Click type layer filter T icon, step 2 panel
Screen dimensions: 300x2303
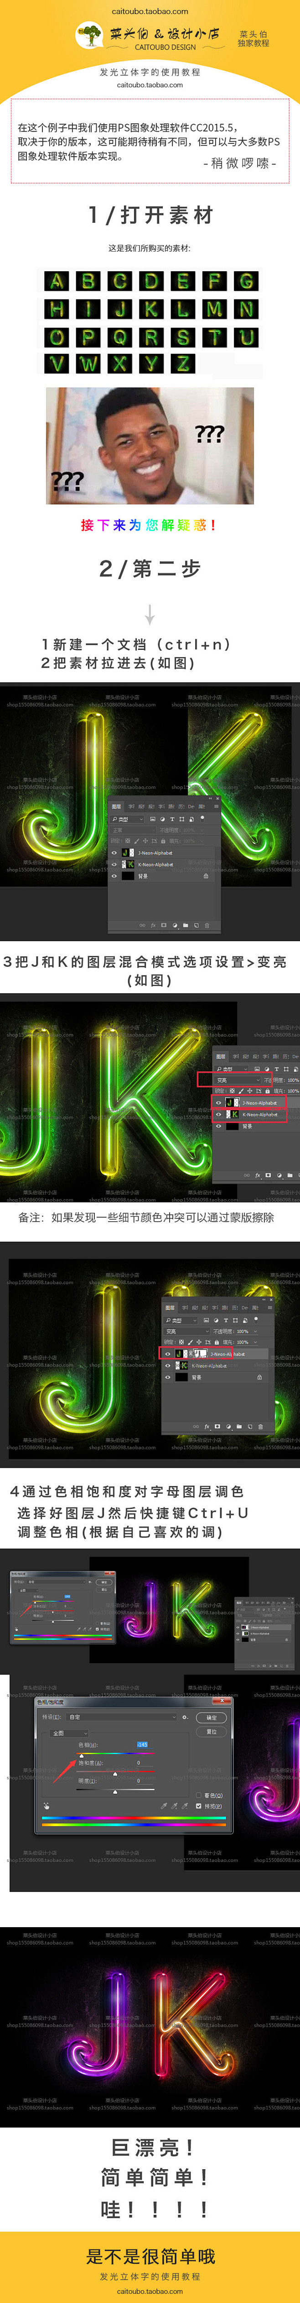[x=172, y=819]
